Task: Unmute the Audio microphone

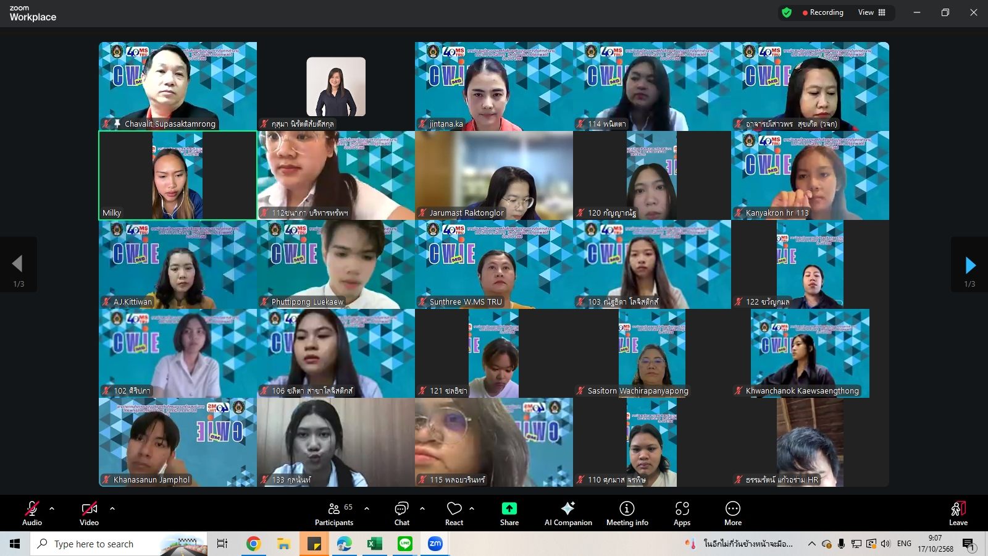Action: (x=32, y=513)
